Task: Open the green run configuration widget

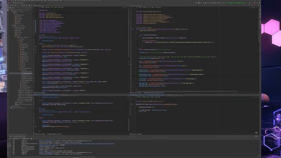Action: click(x=236, y=3)
